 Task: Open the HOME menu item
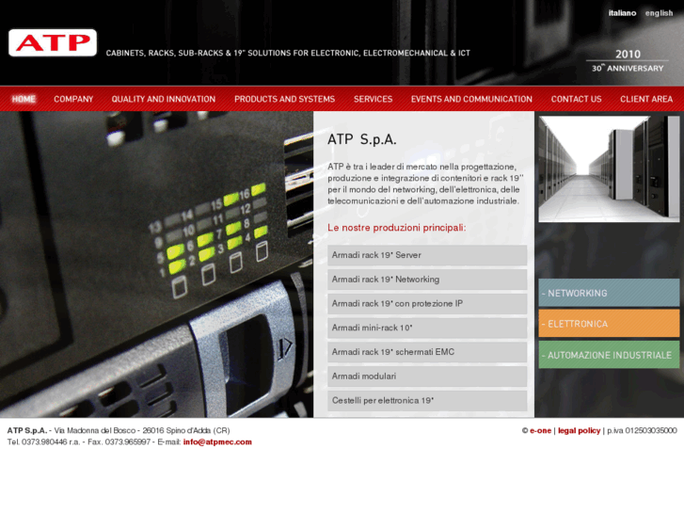tap(24, 99)
